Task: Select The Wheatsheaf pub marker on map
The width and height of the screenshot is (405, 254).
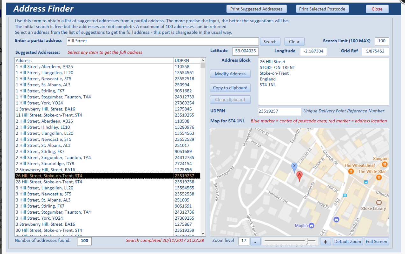Action: coord(351,171)
